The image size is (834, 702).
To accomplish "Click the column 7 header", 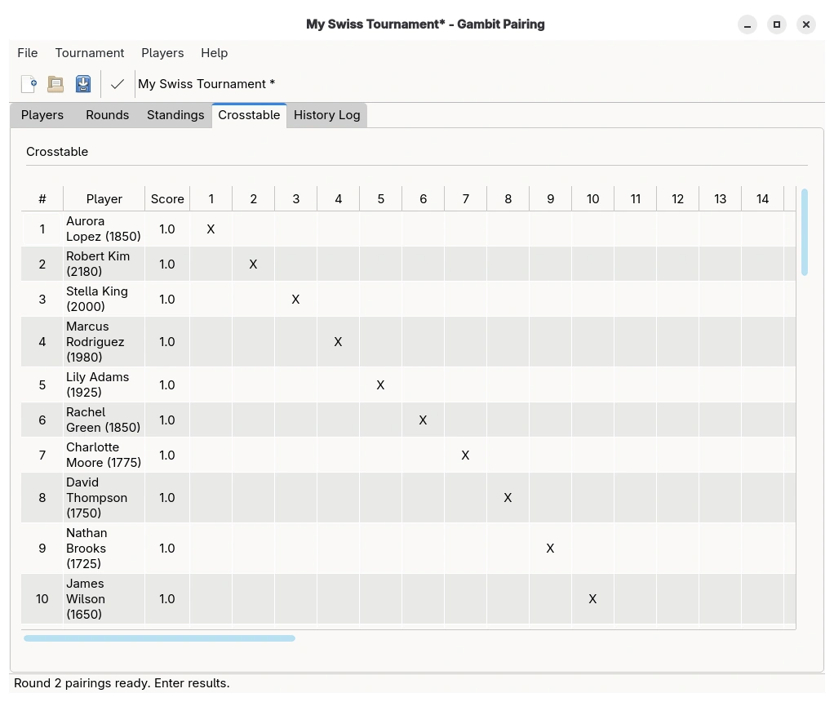I will [x=465, y=199].
